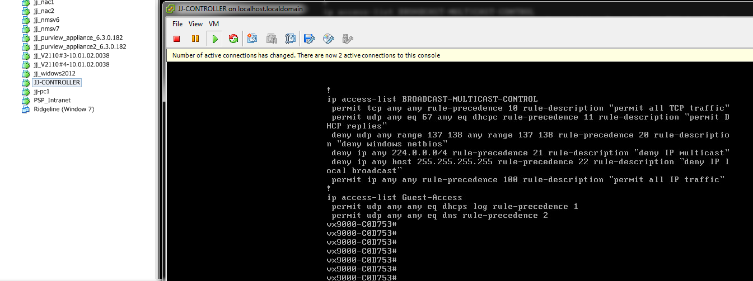Click the 'ip access-list Guest-Access' console line
Screen dimensions: 753x281
tap(395, 197)
